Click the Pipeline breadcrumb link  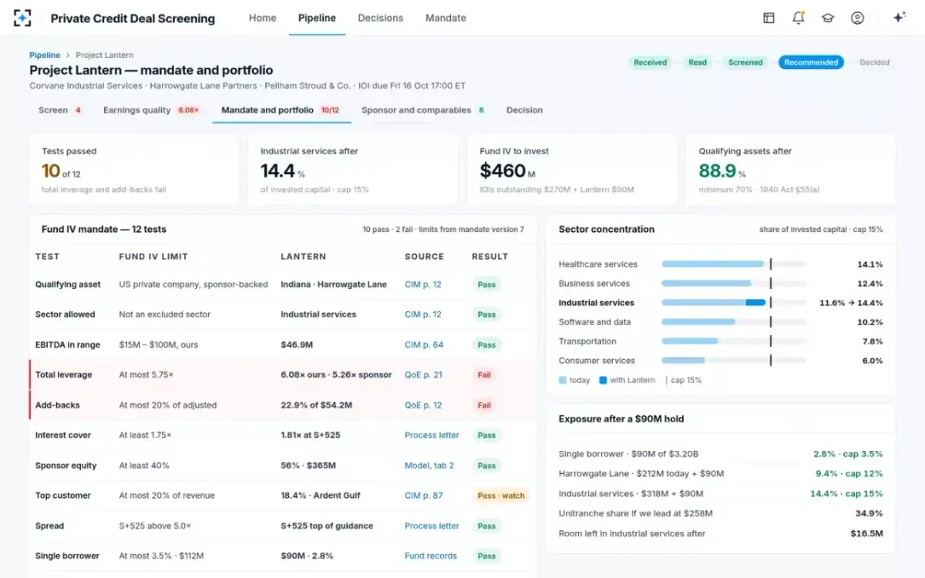[45, 55]
